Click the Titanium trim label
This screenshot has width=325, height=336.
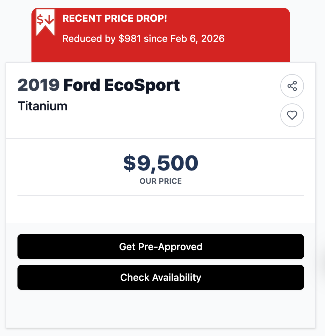(43, 106)
